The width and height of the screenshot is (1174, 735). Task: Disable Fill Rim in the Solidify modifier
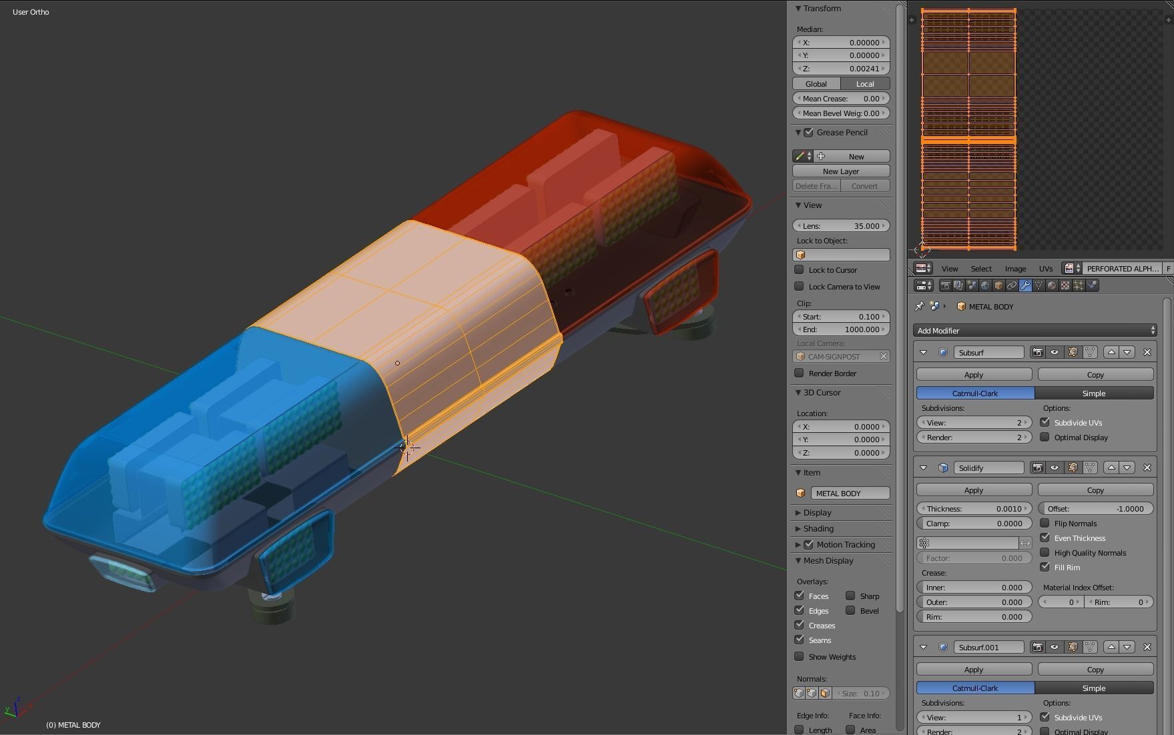click(x=1045, y=567)
